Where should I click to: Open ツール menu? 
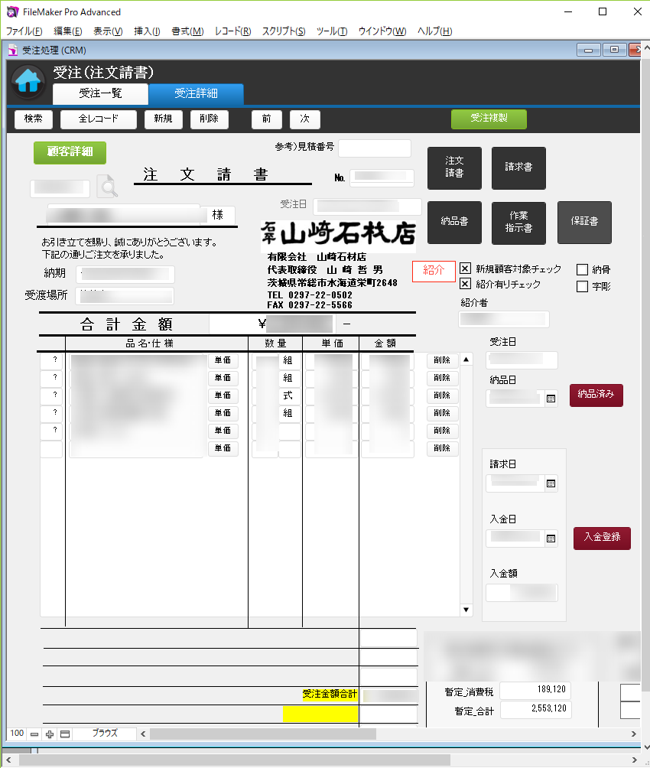tap(332, 31)
